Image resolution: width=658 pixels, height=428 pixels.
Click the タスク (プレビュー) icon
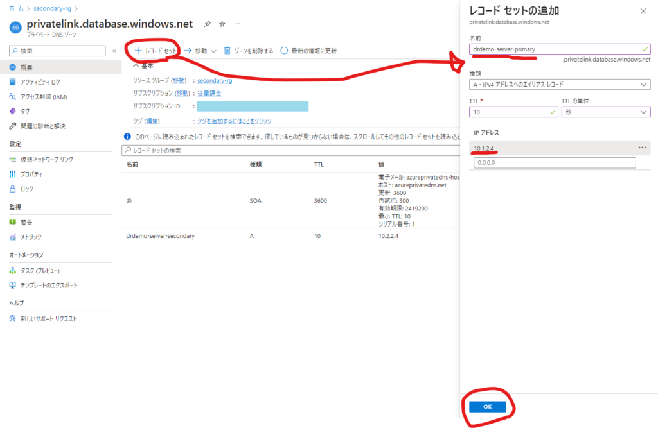(13, 271)
